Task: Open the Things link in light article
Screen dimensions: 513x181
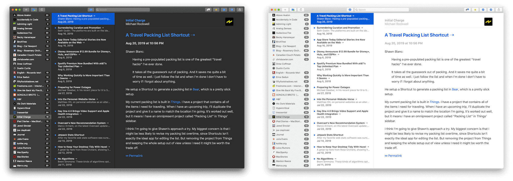Action: tap(435, 102)
